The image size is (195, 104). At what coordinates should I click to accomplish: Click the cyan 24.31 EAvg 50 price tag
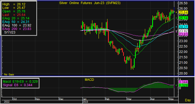click(183, 27)
